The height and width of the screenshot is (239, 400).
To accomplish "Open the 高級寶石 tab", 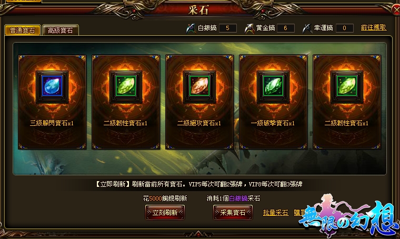I will tap(61, 31).
